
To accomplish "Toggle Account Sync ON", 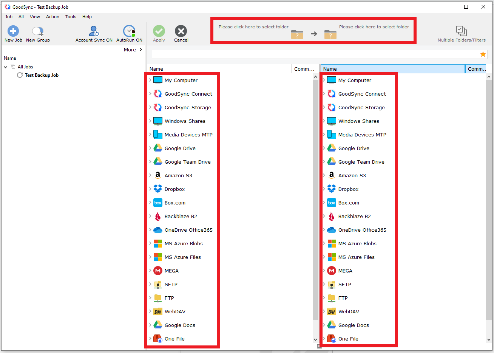I will click(94, 32).
